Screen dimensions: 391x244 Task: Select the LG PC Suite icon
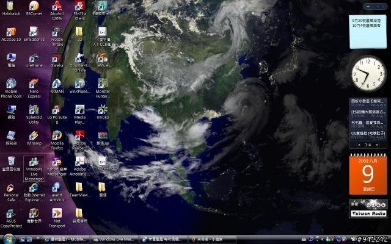57,115
